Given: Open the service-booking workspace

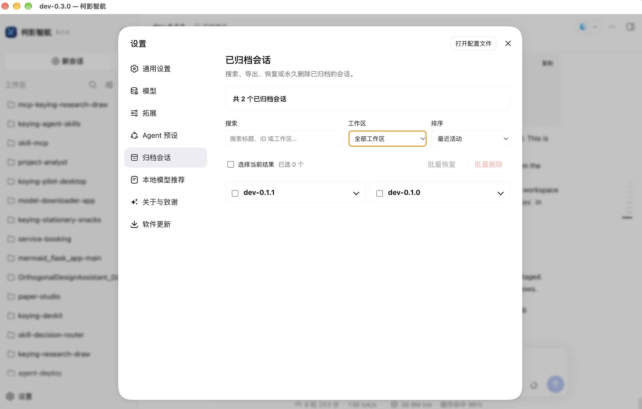Looking at the screenshot, I should [x=44, y=239].
